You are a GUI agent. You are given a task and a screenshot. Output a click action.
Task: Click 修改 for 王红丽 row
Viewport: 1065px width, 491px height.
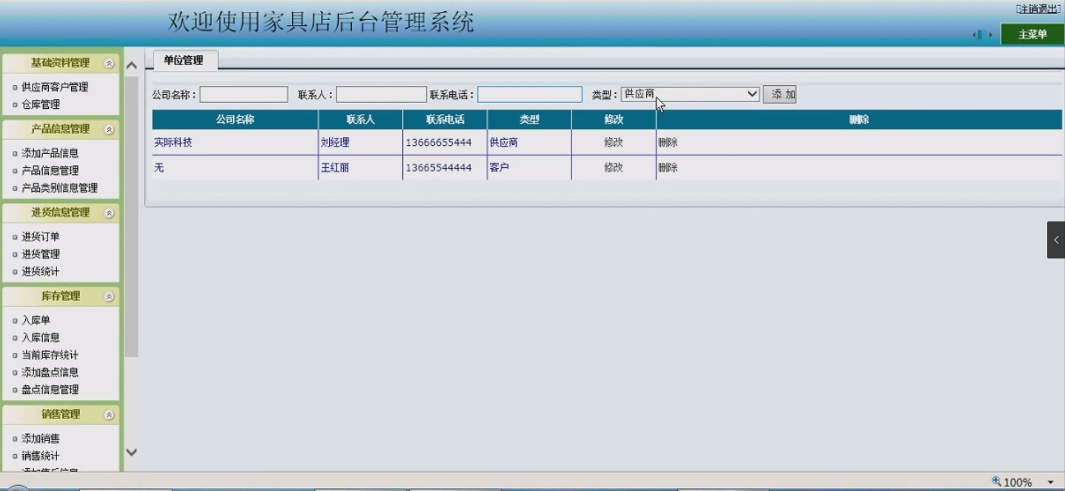614,168
